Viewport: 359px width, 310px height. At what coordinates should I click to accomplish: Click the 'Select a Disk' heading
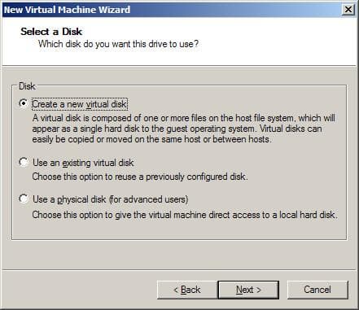51,32
